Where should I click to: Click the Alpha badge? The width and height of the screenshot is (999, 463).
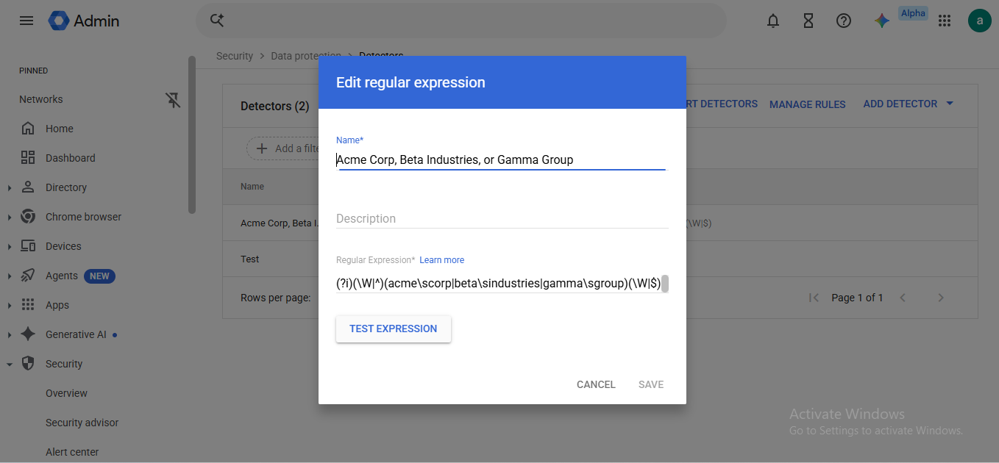(913, 13)
